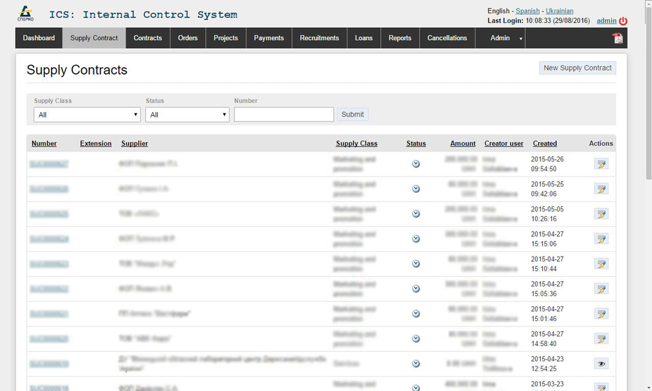Click the CTEPKO logo icon

coord(26,14)
